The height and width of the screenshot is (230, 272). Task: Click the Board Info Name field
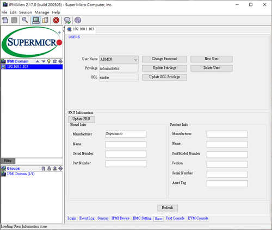tap(126, 144)
